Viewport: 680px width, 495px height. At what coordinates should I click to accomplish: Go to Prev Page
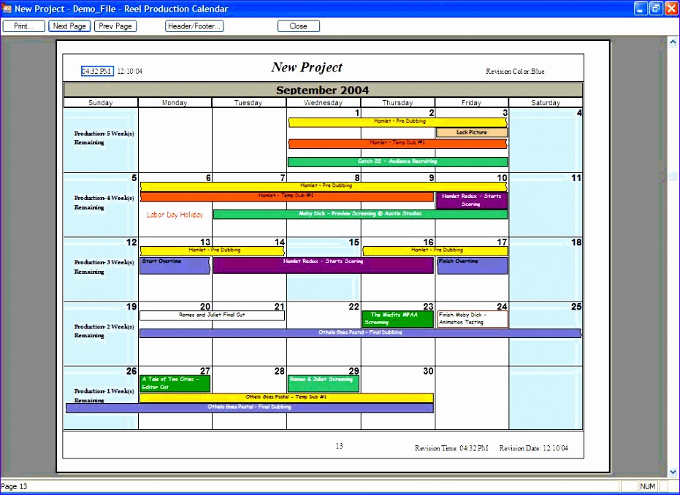click(115, 26)
